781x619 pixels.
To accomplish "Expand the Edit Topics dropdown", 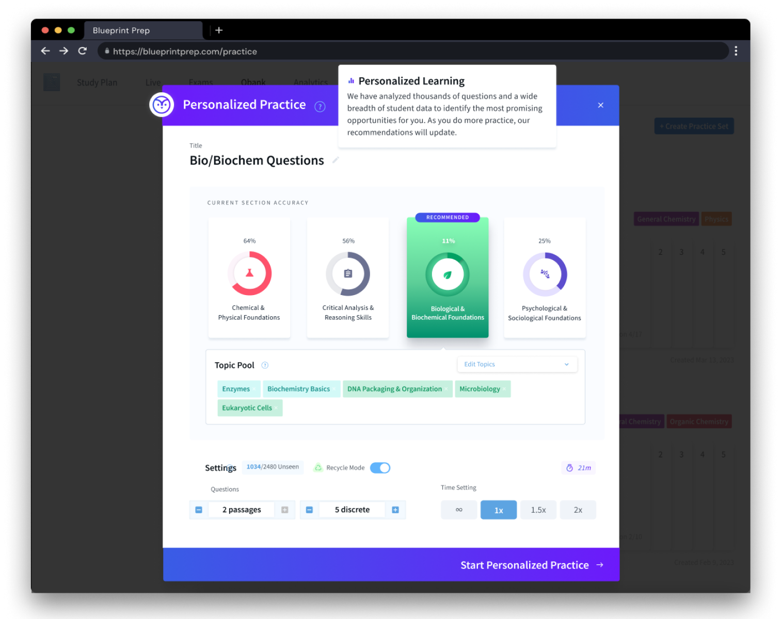I will [x=517, y=364].
